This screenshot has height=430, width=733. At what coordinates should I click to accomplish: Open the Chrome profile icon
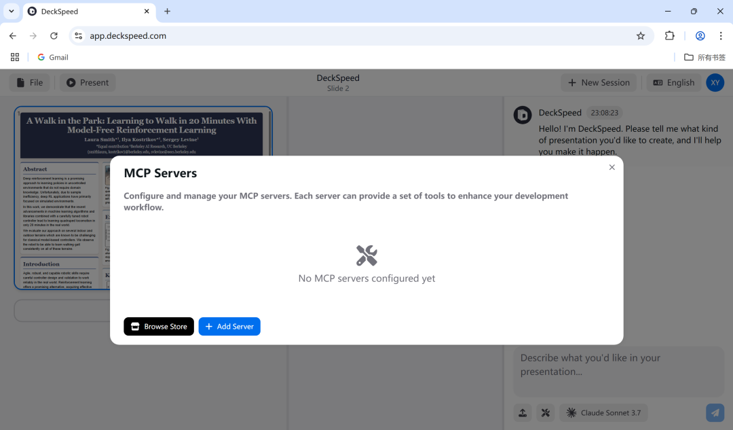pyautogui.click(x=700, y=36)
